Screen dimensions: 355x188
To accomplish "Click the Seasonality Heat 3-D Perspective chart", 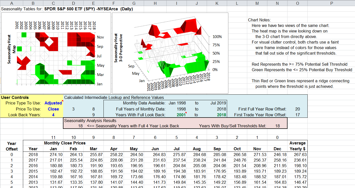I will point(170,53).
